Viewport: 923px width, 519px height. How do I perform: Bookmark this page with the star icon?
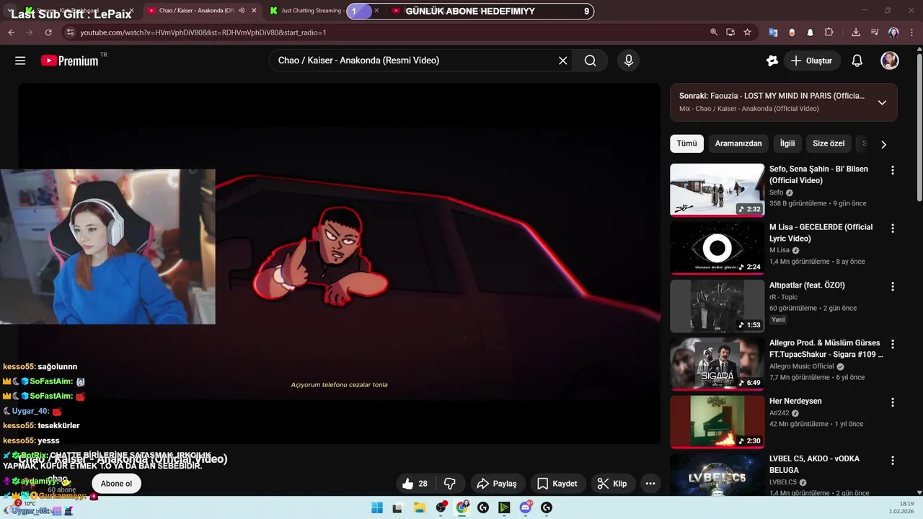click(748, 32)
